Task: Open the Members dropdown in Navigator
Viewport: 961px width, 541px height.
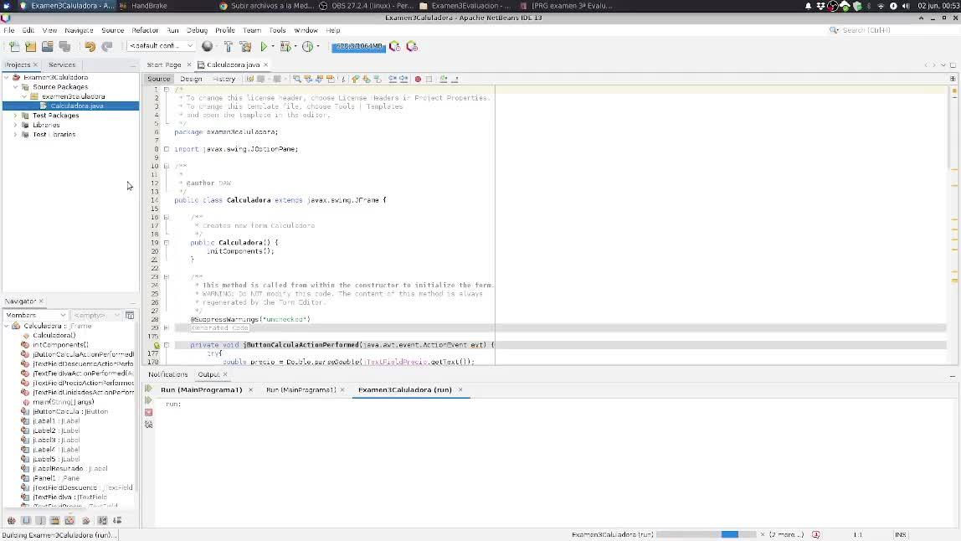Action: tap(35, 315)
